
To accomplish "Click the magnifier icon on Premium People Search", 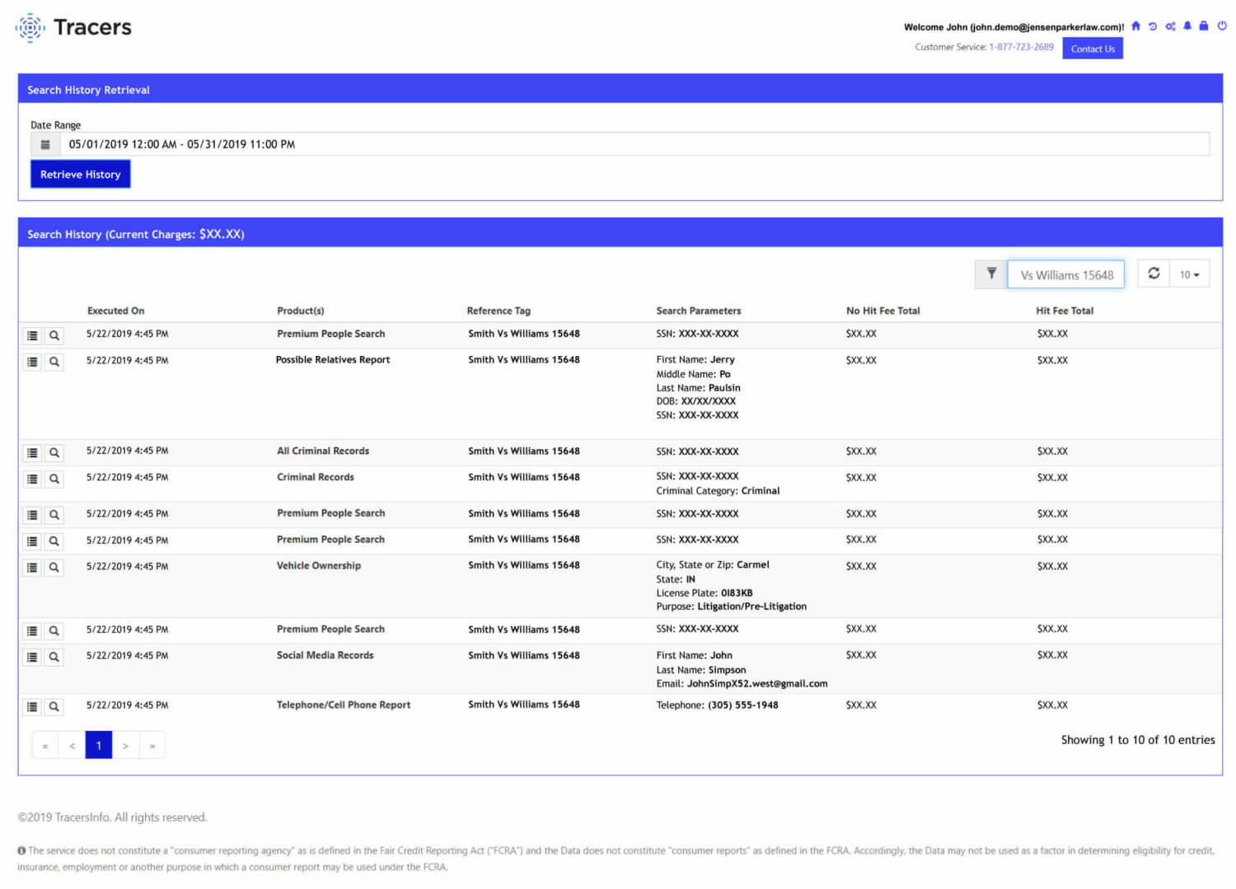I will [54, 335].
